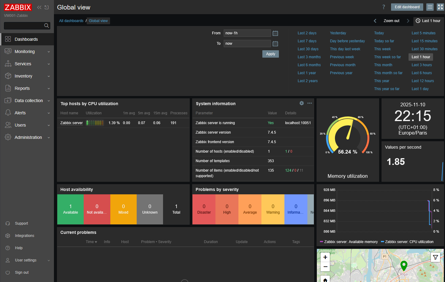
Task: Open the help question mark icon
Action: (383, 7)
